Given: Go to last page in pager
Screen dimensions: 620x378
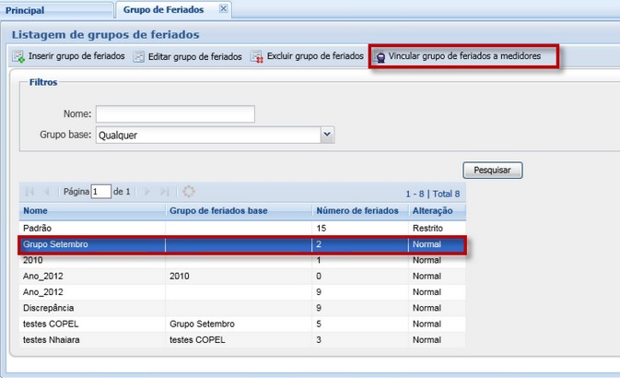Looking at the screenshot, I should pos(165,192).
